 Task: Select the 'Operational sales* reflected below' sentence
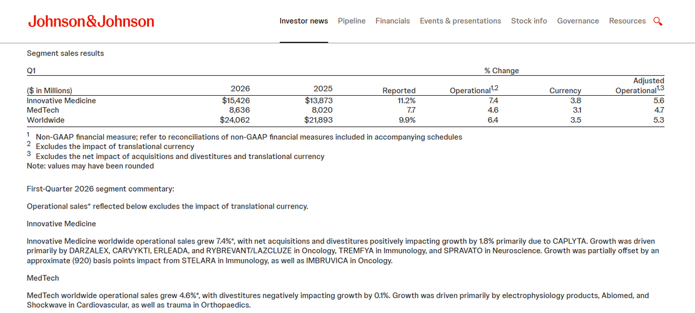[x=168, y=206]
